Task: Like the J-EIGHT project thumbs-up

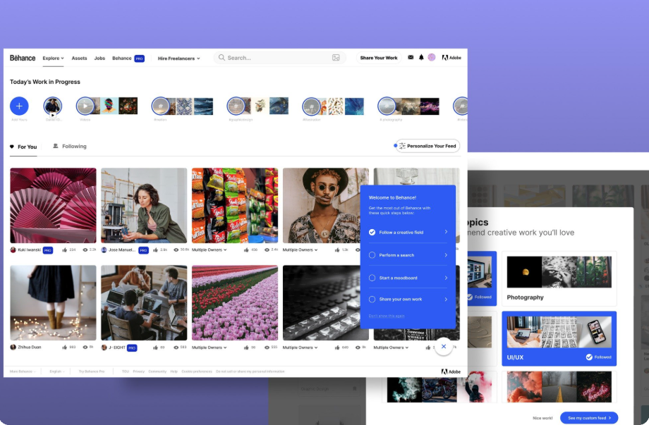Action: (156, 347)
